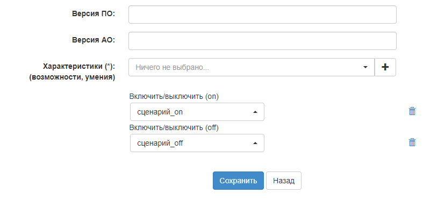445x222 pixels.
Task: Expand the сценарий_on dropdown
Action: [x=193, y=112]
